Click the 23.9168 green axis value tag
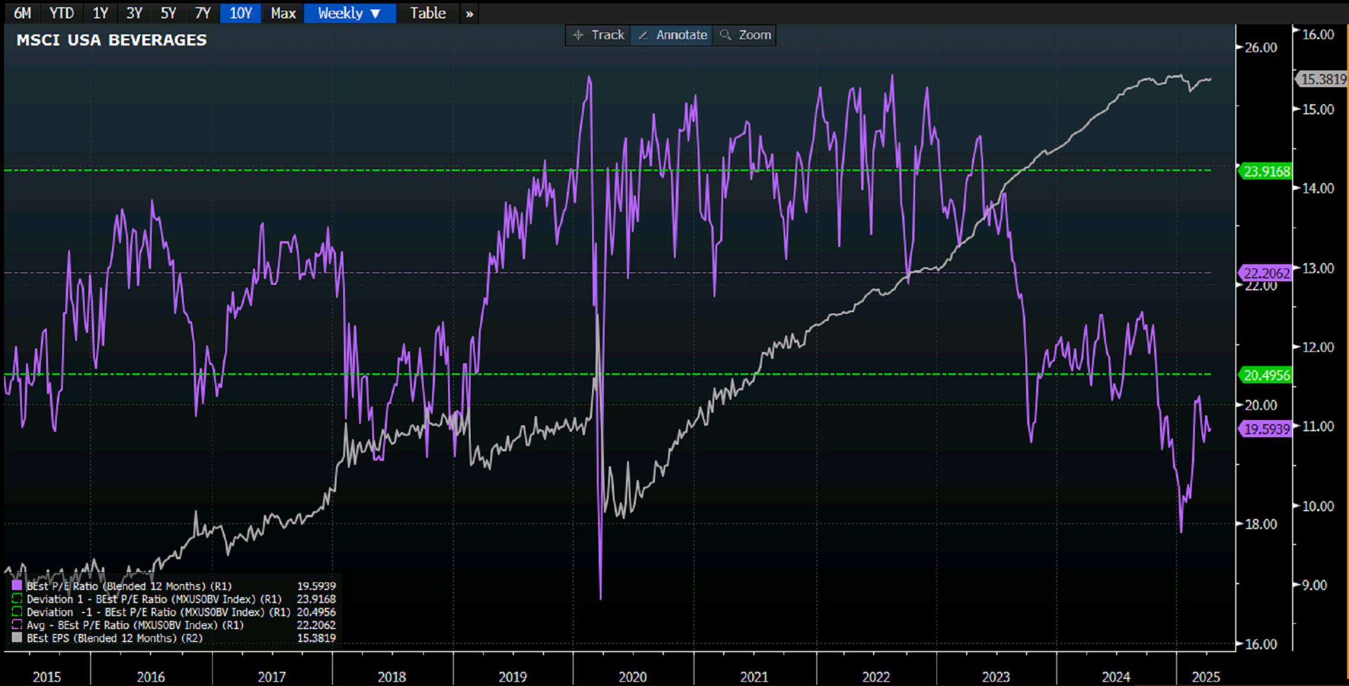The height and width of the screenshot is (686, 1349). coord(1266,172)
